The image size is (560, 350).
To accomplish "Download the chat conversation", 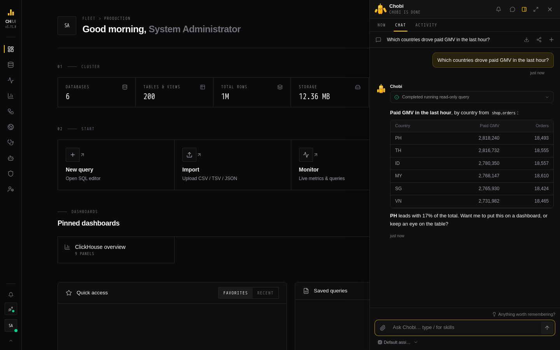I will coord(527,40).
